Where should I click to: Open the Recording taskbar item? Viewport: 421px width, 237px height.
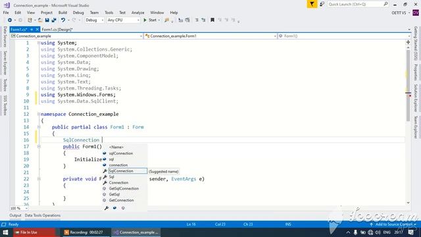coord(86,232)
